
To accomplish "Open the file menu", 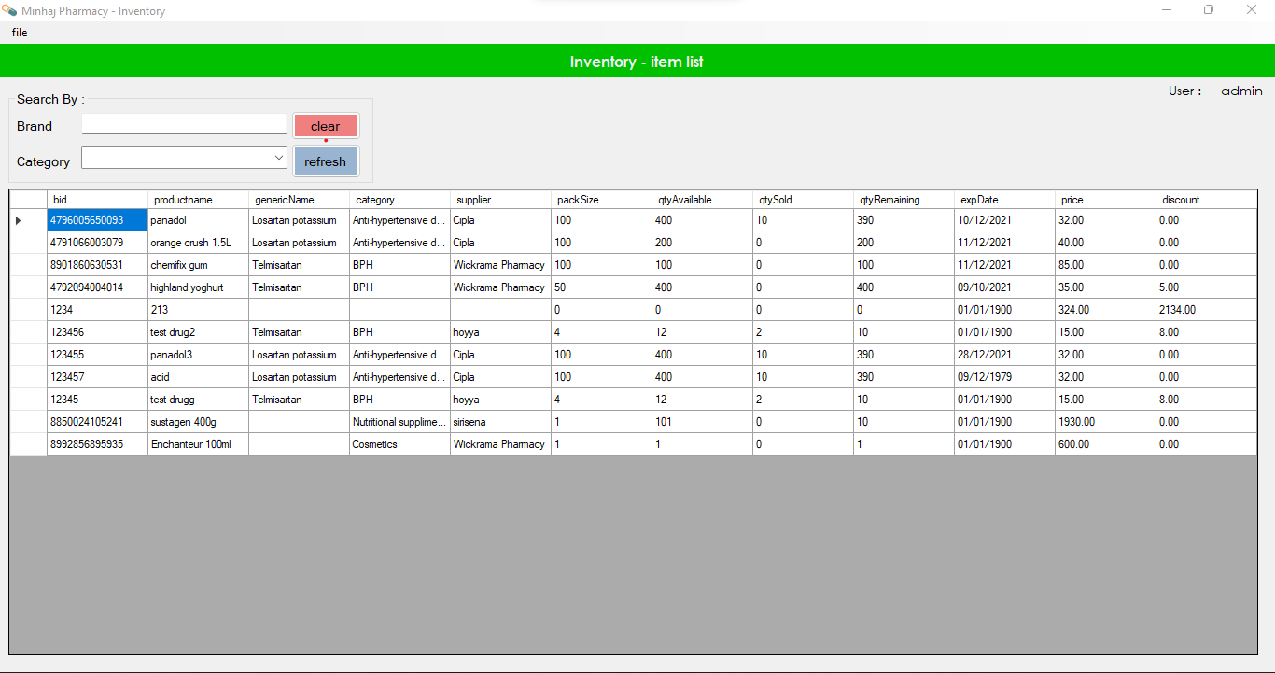I will [19, 32].
